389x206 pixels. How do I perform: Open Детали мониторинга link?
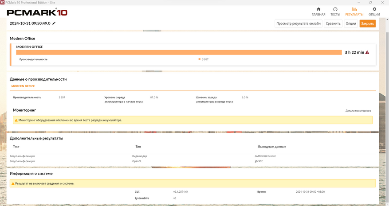(358, 111)
